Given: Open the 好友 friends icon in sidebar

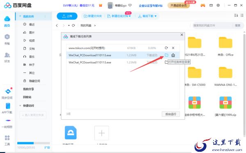Looking at the screenshot, I should pyautogui.click(x=7, y=55).
